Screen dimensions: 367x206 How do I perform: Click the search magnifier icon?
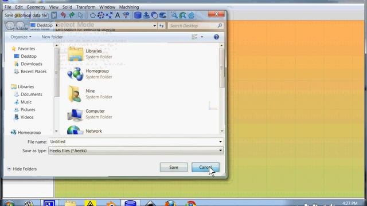tap(220, 25)
